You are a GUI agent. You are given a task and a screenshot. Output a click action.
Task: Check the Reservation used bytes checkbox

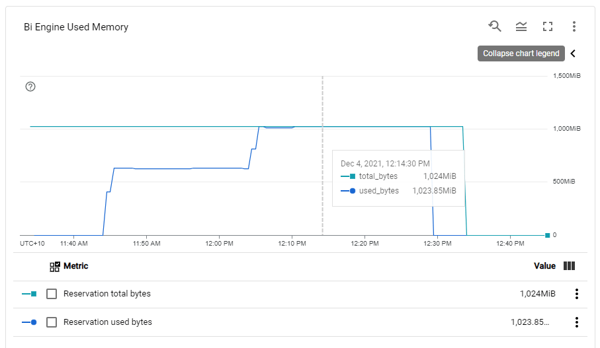tap(52, 322)
